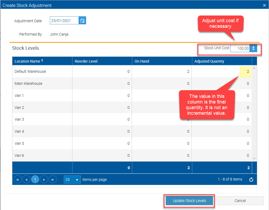Refresh the stock levels grid
269x210 pixels.
[251, 180]
